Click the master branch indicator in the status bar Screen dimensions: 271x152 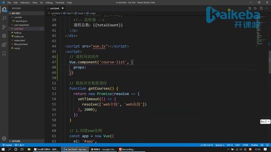tap(7, 145)
